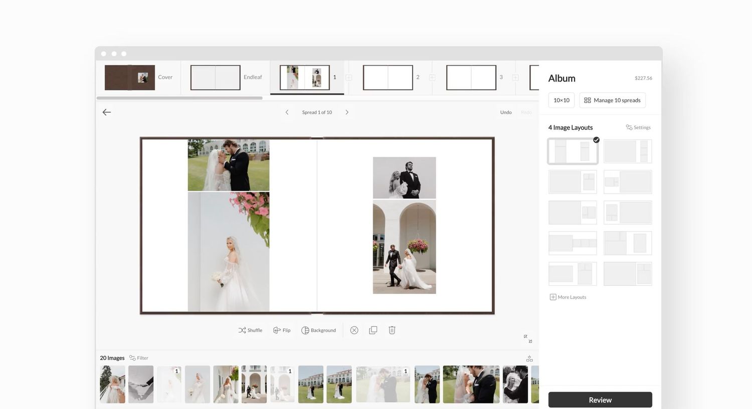Click the back arrow icon
Screen dimensions: 752x409
pyautogui.click(x=107, y=112)
